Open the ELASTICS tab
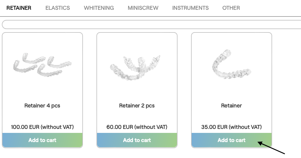The width and height of the screenshot is (301, 158). pos(58,8)
